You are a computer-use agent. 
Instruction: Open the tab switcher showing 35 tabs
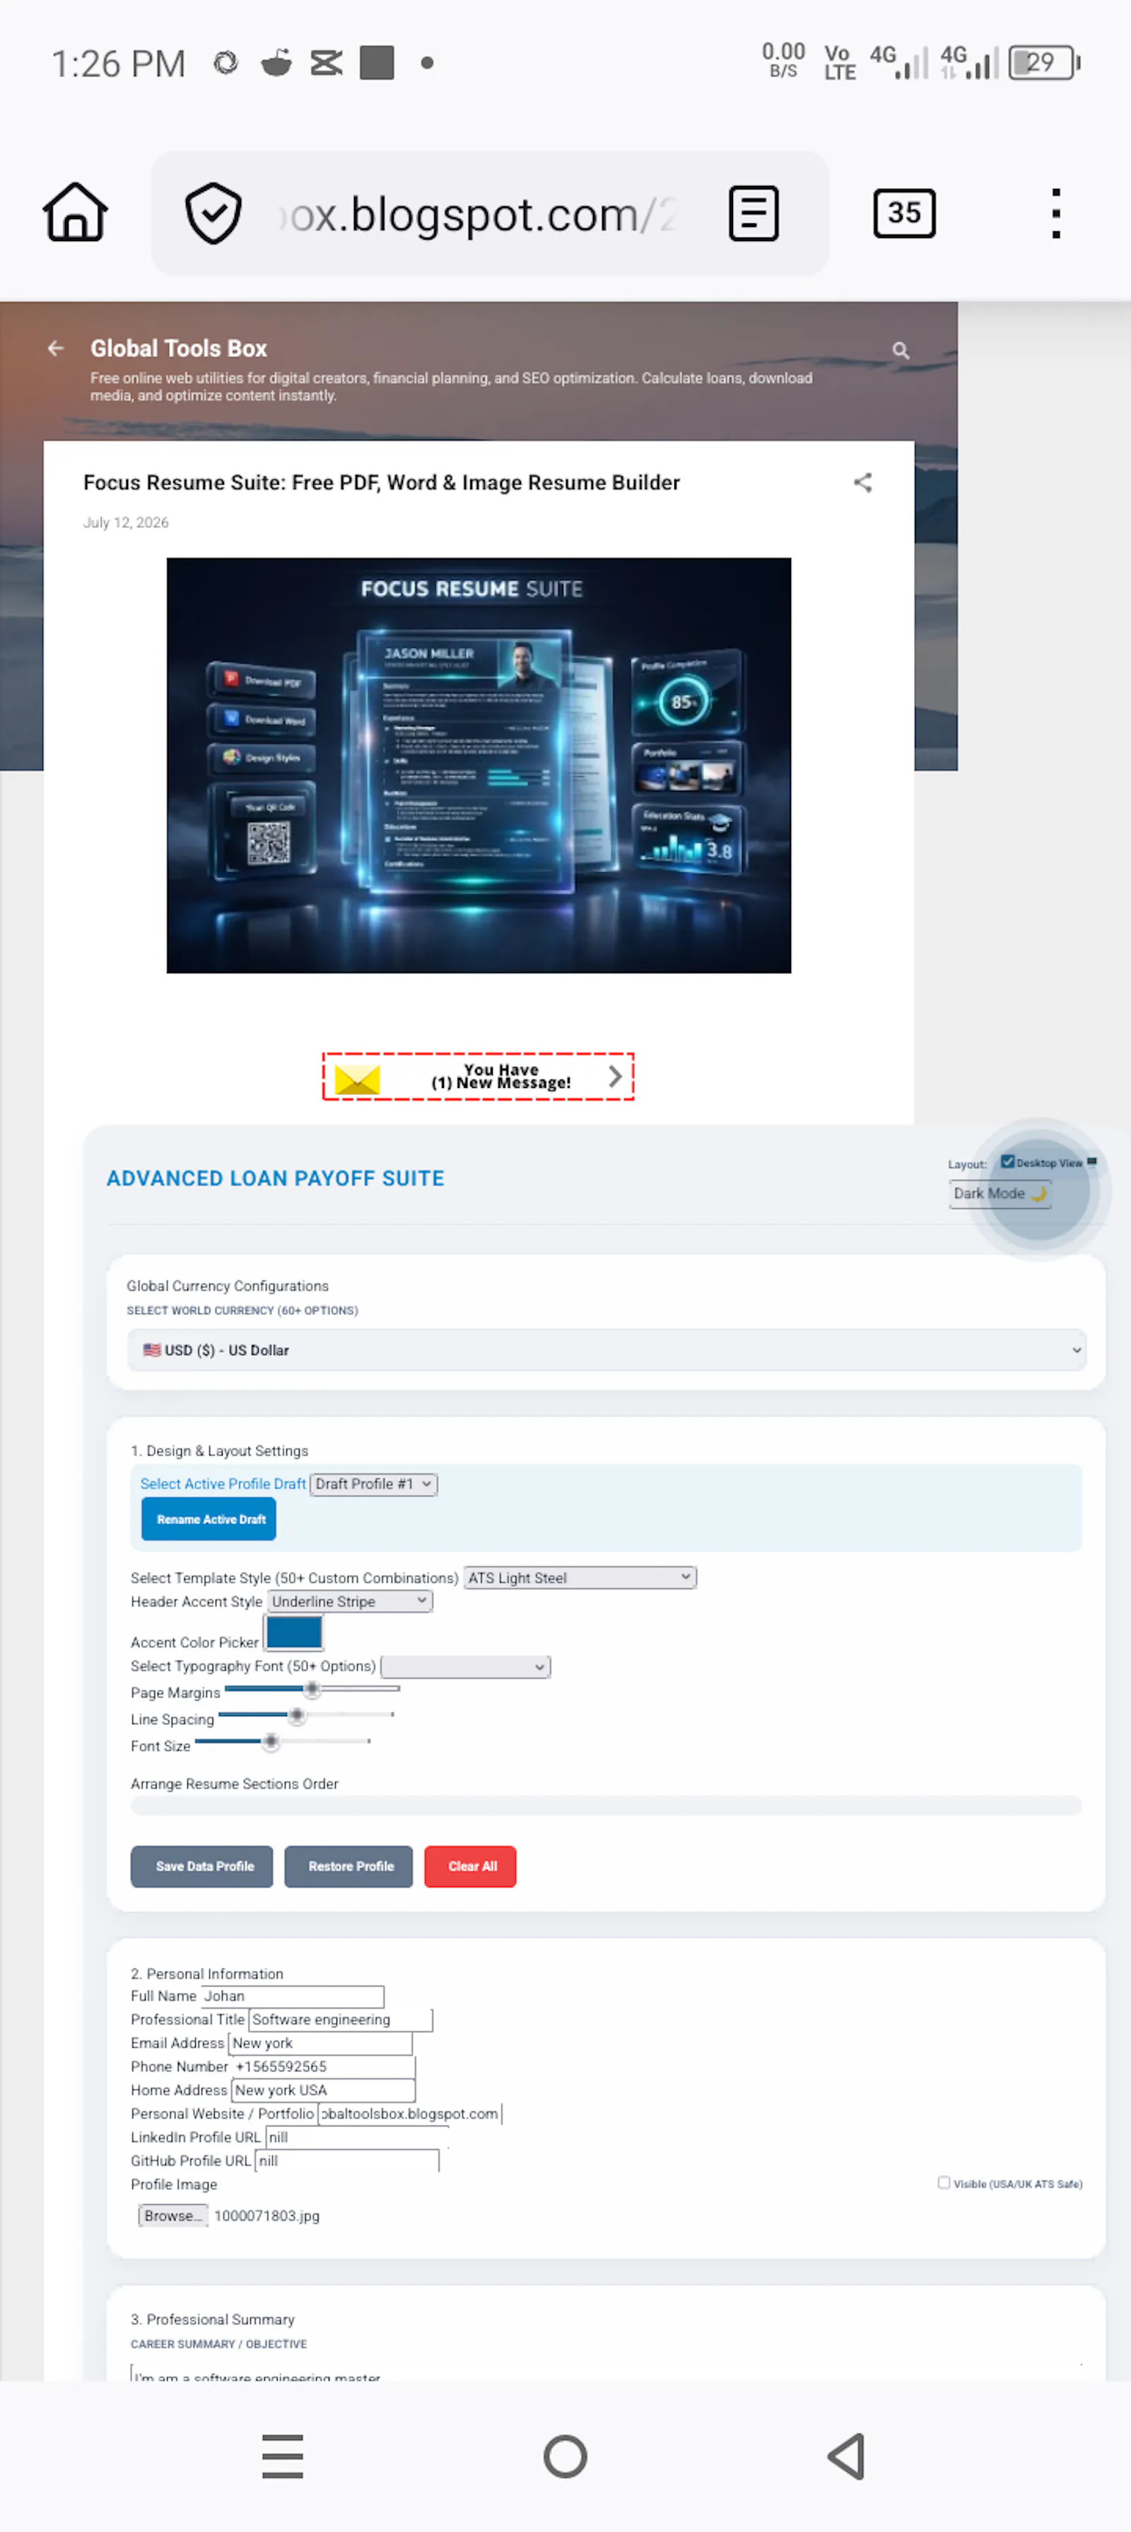(x=904, y=213)
